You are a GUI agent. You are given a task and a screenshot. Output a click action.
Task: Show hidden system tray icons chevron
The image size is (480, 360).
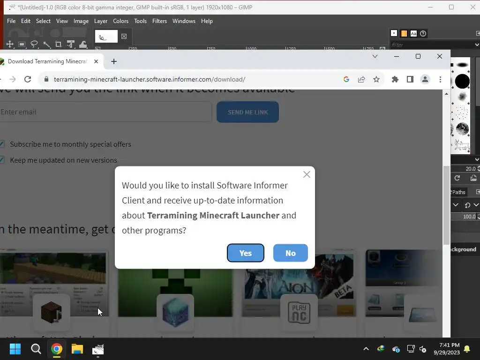pos(366,349)
